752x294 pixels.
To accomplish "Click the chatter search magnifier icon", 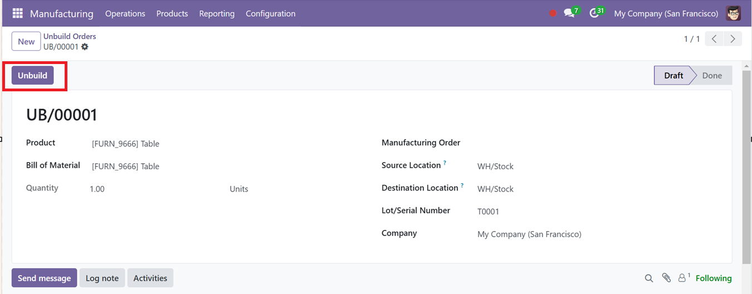I will (649, 278).
